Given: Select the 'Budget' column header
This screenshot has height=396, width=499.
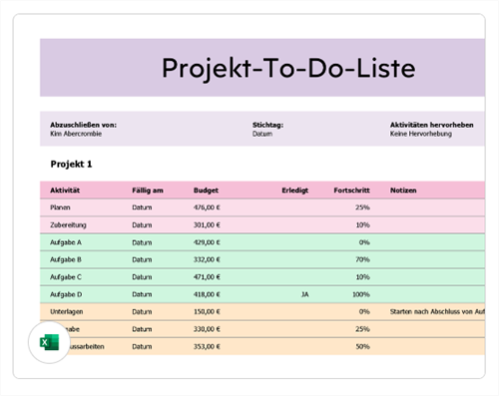Looking at the screenshot, I should pyautogui.click(x=206, y=191).
